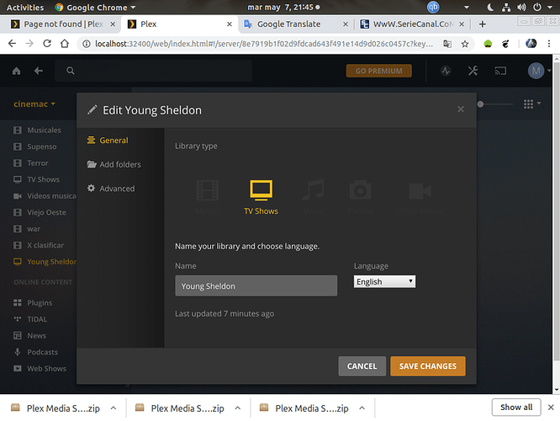This screenshot has width=560, height=421.
Task: Open the Activity pulse icon
Action: tap(446, 71)
